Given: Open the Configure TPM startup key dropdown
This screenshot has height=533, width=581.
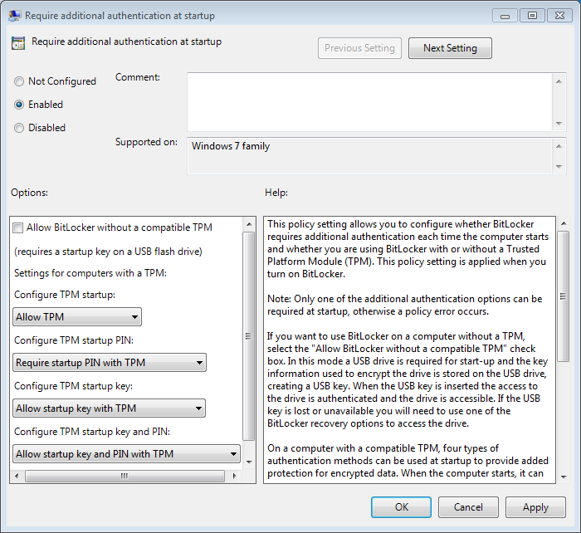Looking at the screenshot, I should [x=109, y=408].
